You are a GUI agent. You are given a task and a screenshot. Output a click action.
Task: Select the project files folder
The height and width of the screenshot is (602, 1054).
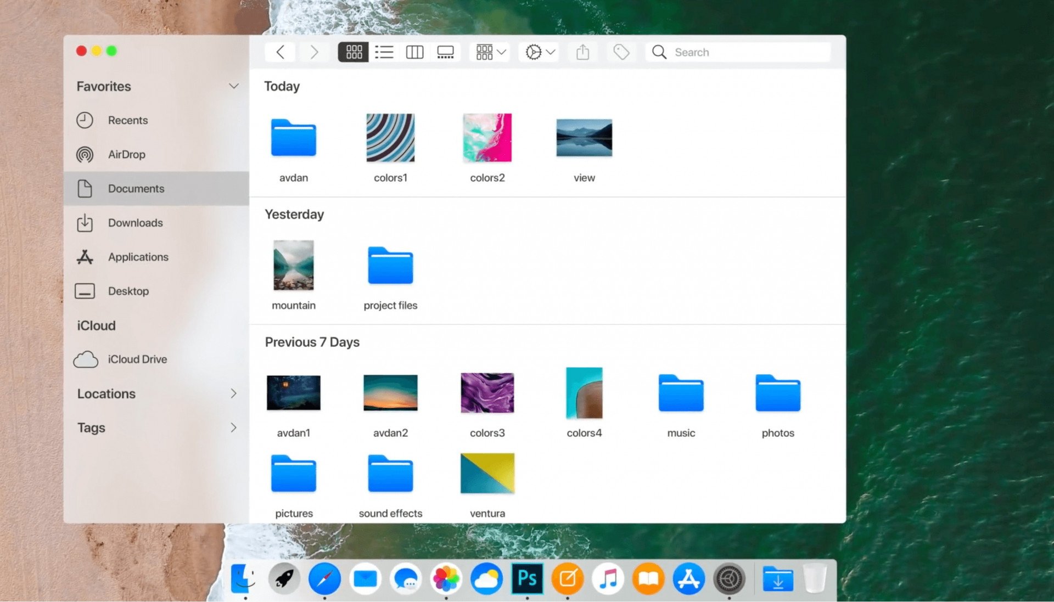[x=390, y=266]
